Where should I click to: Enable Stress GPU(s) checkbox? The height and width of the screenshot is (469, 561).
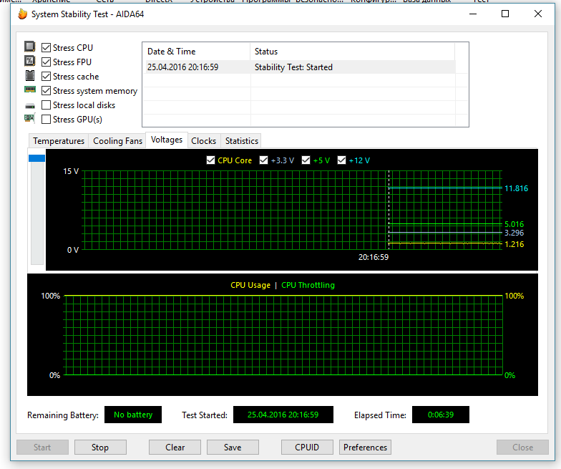46,119
